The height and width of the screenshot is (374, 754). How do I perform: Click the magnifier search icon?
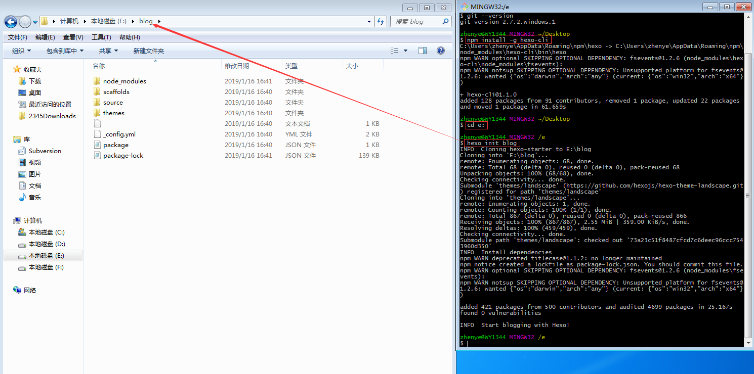point(445,21)
